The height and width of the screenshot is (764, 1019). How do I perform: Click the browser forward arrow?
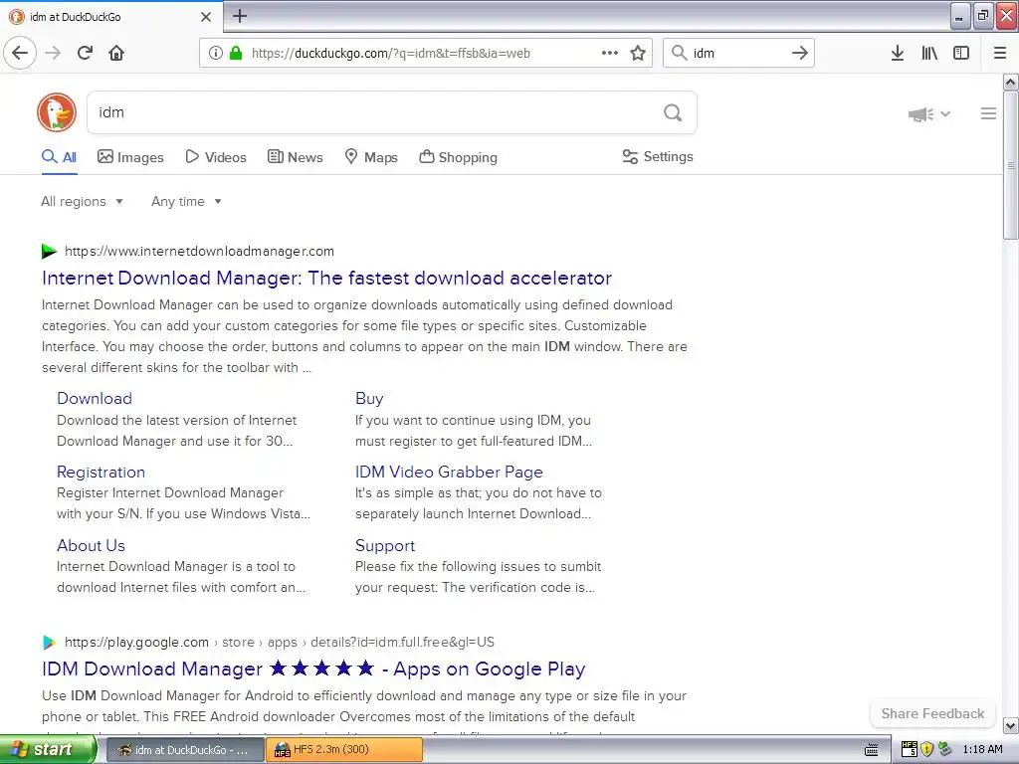tap(53, 53)
